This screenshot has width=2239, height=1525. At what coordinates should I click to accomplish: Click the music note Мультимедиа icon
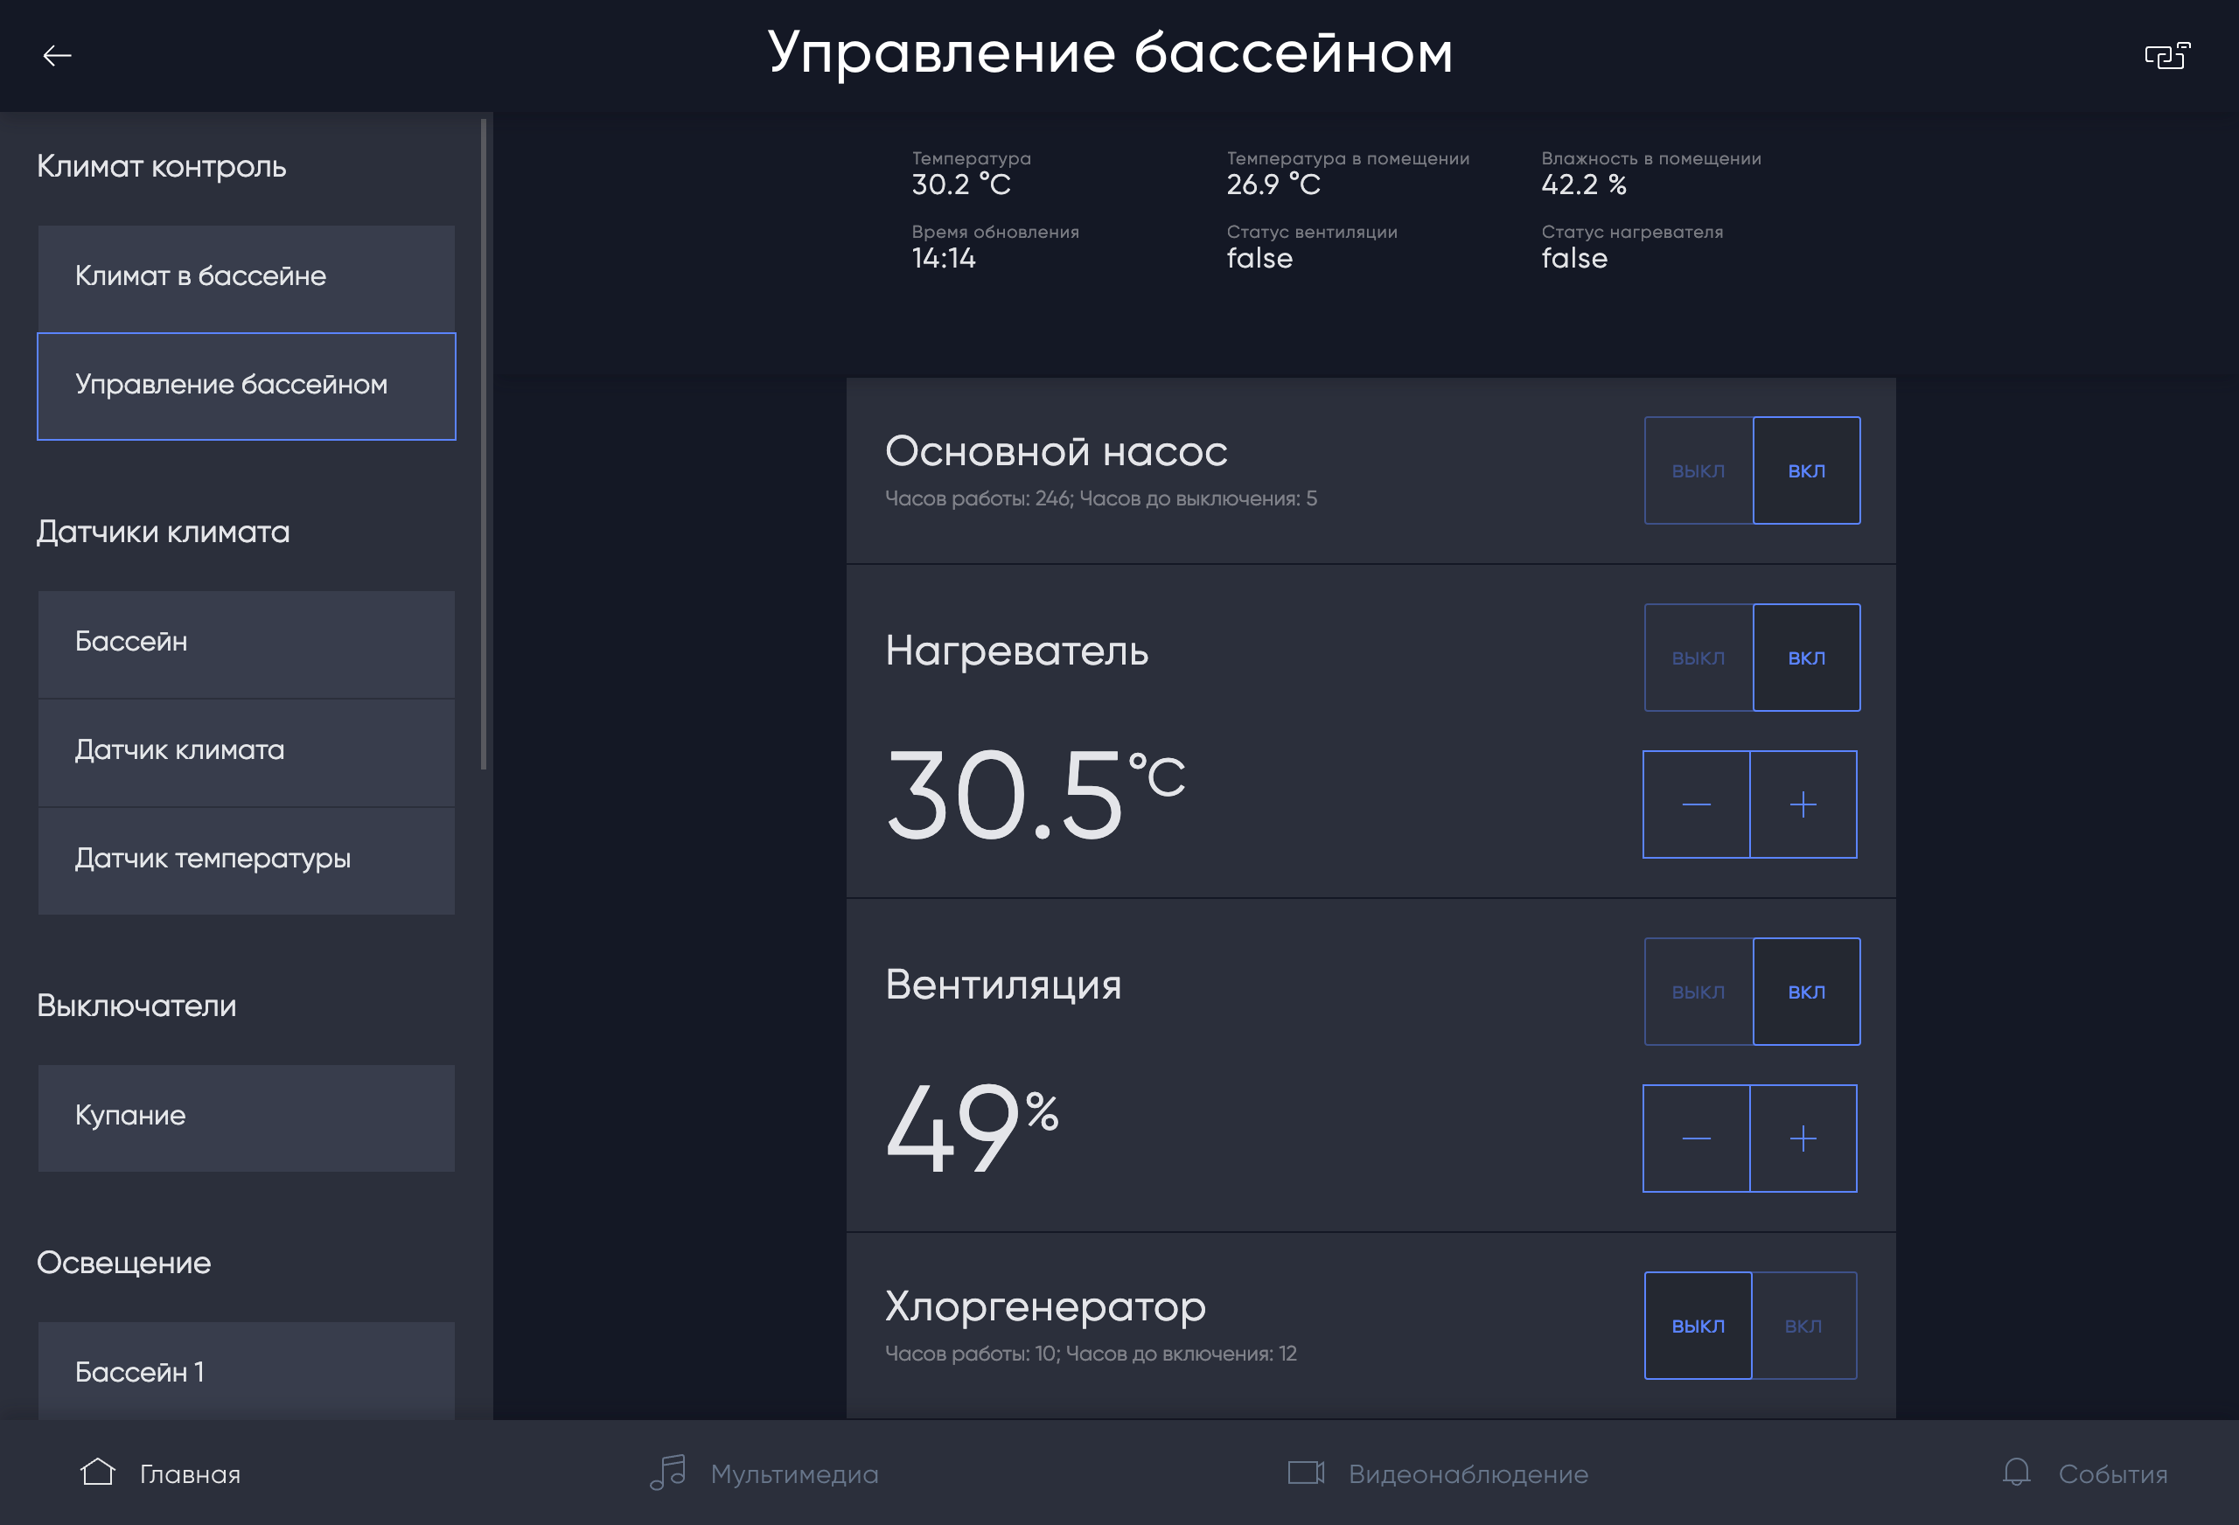point(667,1472)
